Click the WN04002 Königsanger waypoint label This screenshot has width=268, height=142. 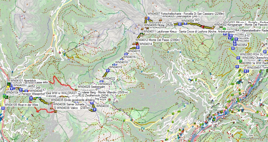pyautogui.click(x=240, y=25)
